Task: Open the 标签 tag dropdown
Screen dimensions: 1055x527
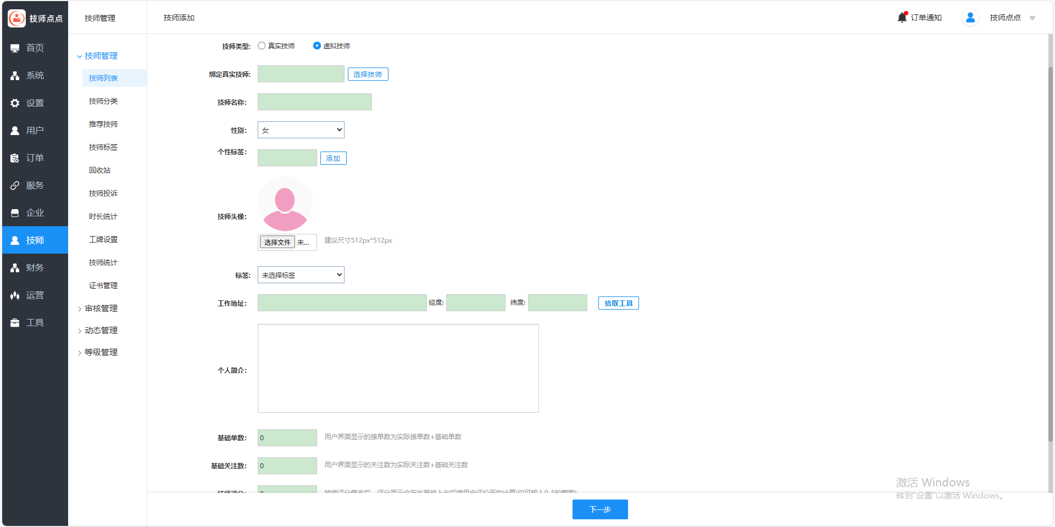Action: [x=301, y=275]
